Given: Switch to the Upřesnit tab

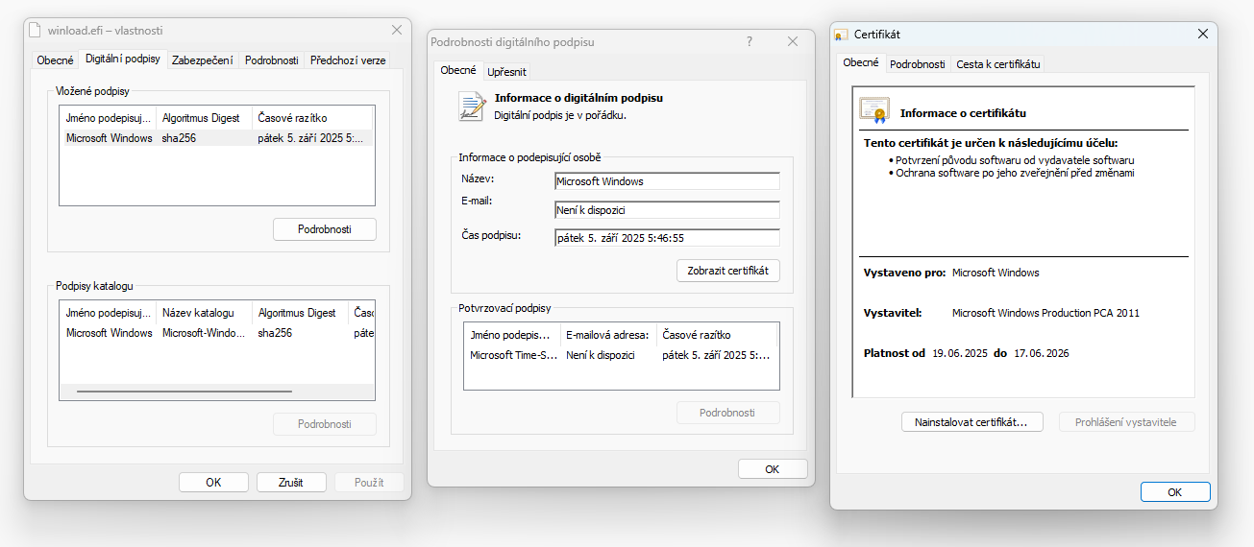Looking at the screenshot, I should (x=506, y=71).
